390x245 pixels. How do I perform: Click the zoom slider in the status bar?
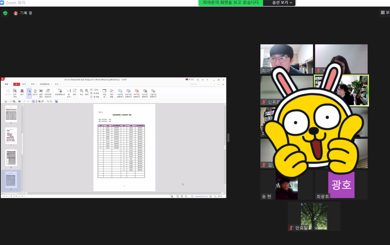point(201,196)
